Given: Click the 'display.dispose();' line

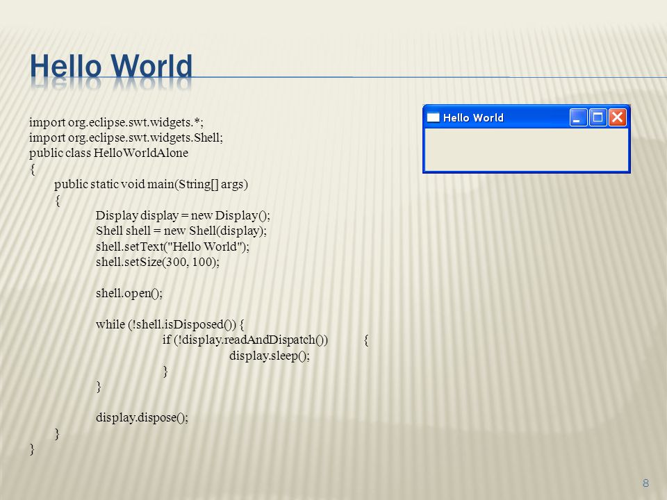Looking at the screenshot, I should [142, 417].
